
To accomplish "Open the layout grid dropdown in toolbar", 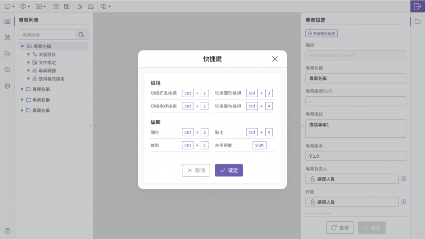I will click(41, 6).
